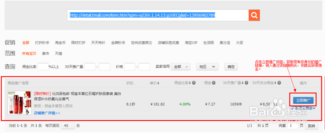325x133 pixels.
Task: Click 8.1折 discount value
Action: (x=131, y=104)
